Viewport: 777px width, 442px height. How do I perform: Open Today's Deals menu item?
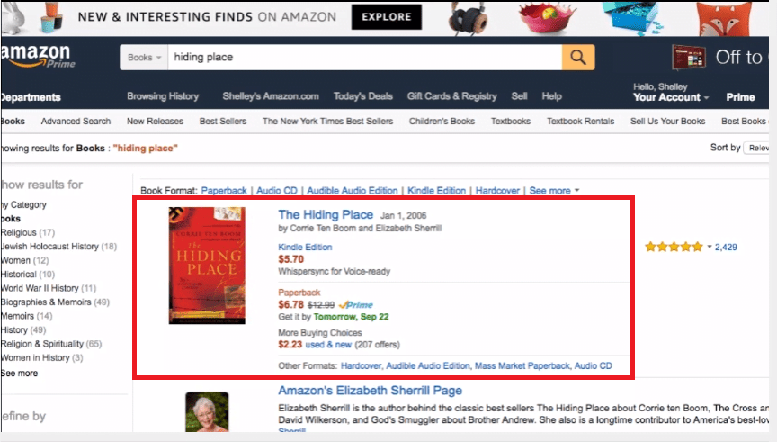tap(362, 96)
